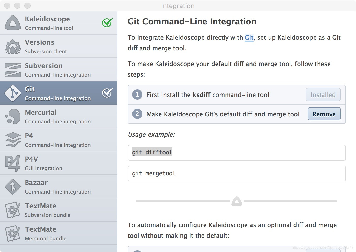Click 'Make Kaleidoscope Git's default diff and merge tool'
This screenshot has width=356, height=252.
223,114
